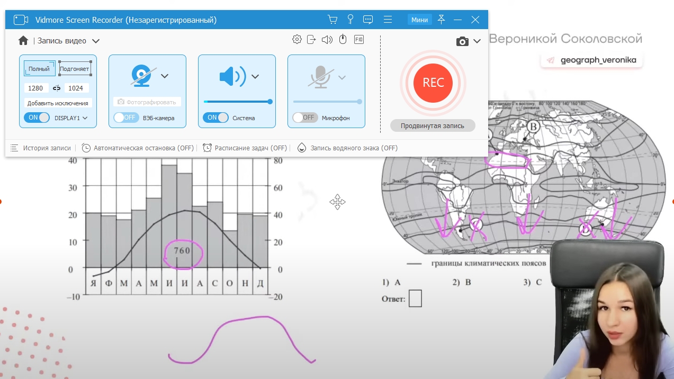Enable the Микрофон toggle

[x=305, y=118]
